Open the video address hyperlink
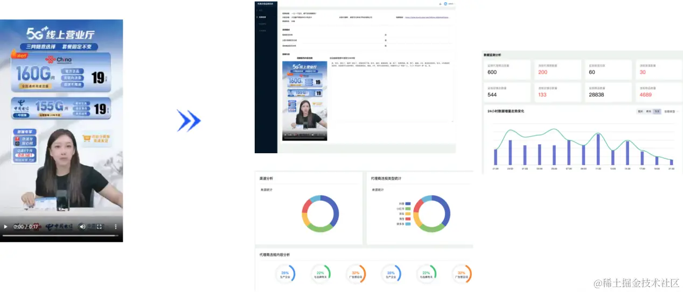 (x=427, y=17)
